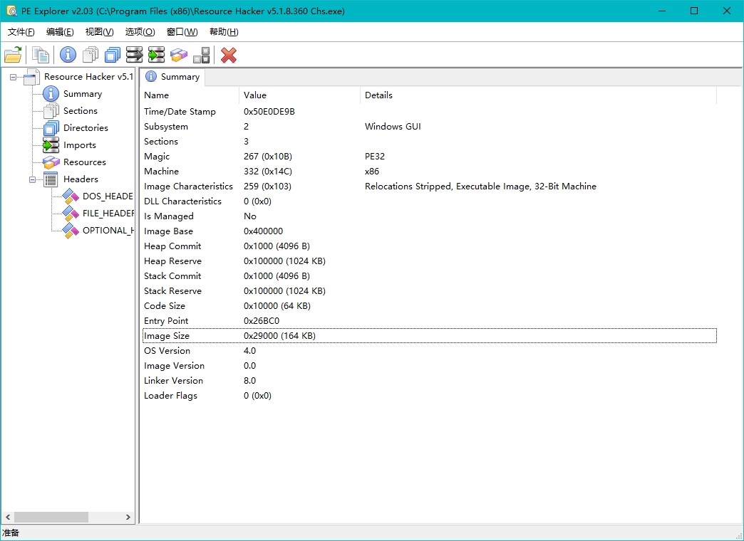Open directories view from the blue stacked-windows toolbar icon
This screenshot has width=744, height=541.
click(x=113, y=55)
